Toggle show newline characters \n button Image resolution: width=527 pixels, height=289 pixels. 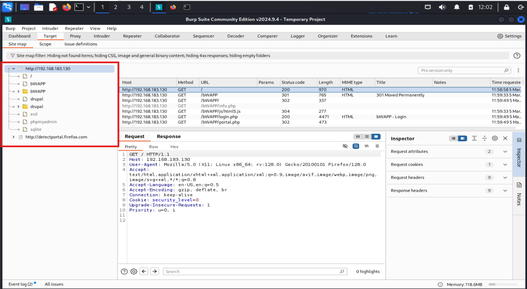(x=367, y=146)
